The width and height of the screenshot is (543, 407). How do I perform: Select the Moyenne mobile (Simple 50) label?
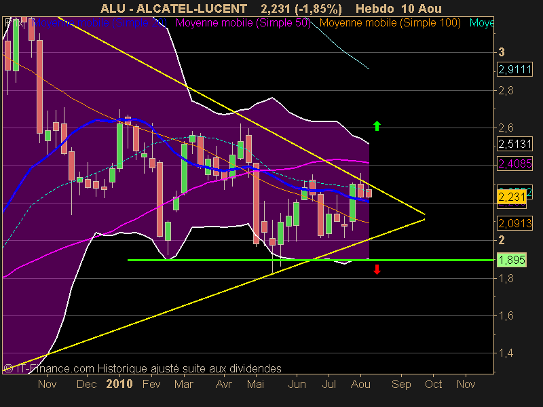click(x=243, y=23)
